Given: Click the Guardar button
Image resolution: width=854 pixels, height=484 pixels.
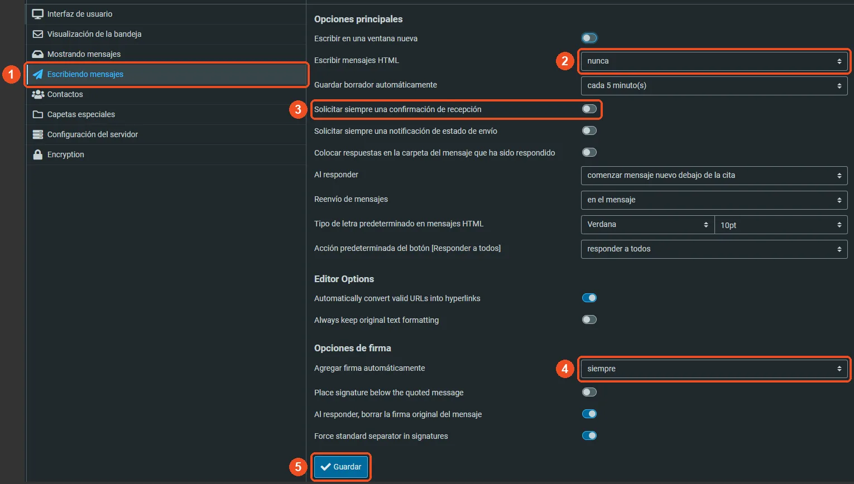Looking at the screenshot, I should pos(341,467).
